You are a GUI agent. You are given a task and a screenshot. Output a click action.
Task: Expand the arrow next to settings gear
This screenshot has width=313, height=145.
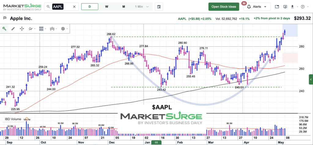coord(67,29)
